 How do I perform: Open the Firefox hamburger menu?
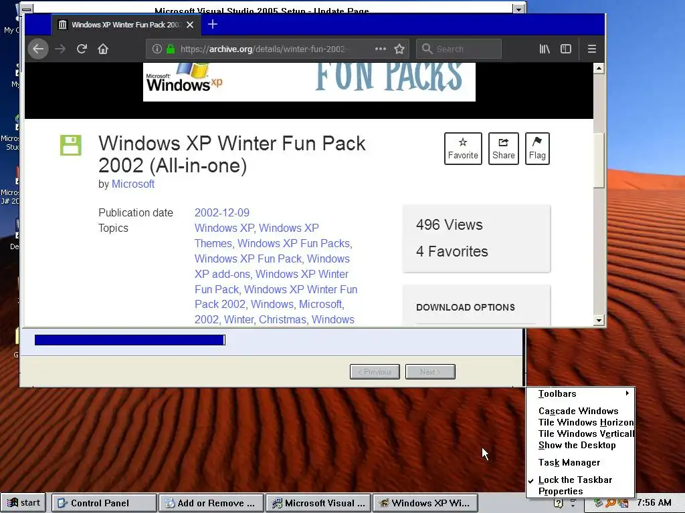coord(592,49)
